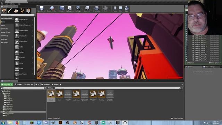Toggle visibility eye for SM_Prop_Beam_3
This screenshot has width=222, height=125.
(x=186, y=57)
